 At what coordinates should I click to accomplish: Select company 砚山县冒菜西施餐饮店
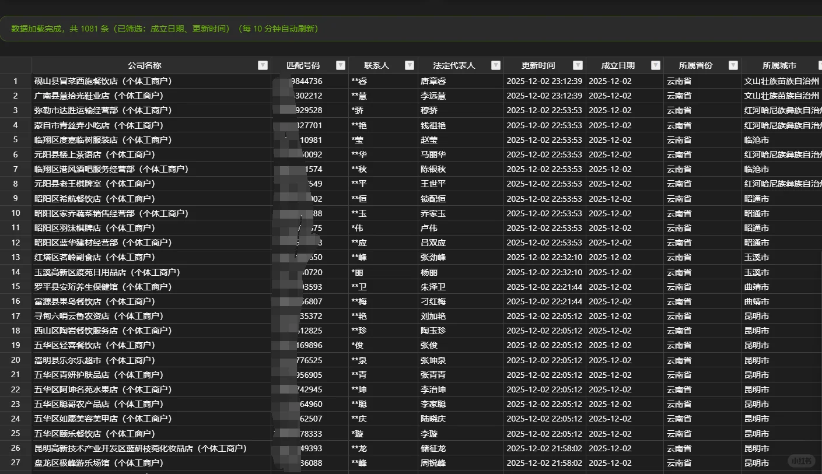(103, 81)
